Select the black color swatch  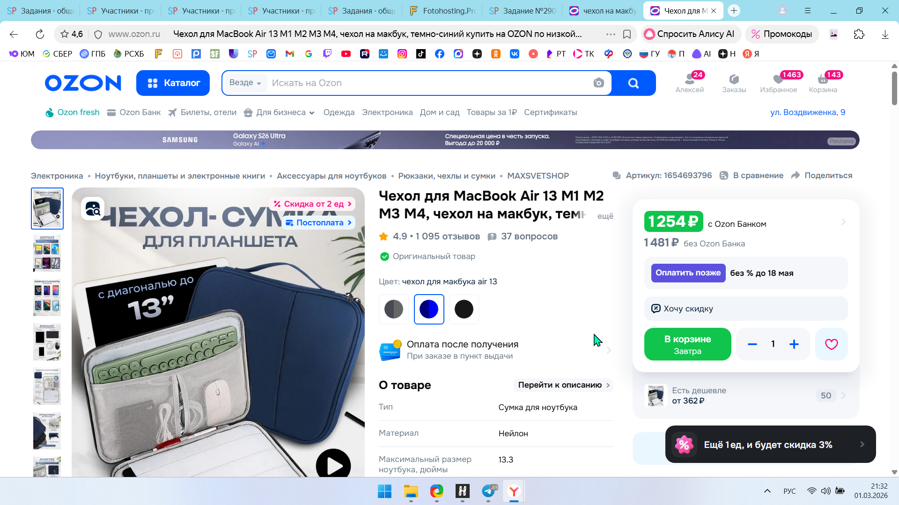click(464, 309)
